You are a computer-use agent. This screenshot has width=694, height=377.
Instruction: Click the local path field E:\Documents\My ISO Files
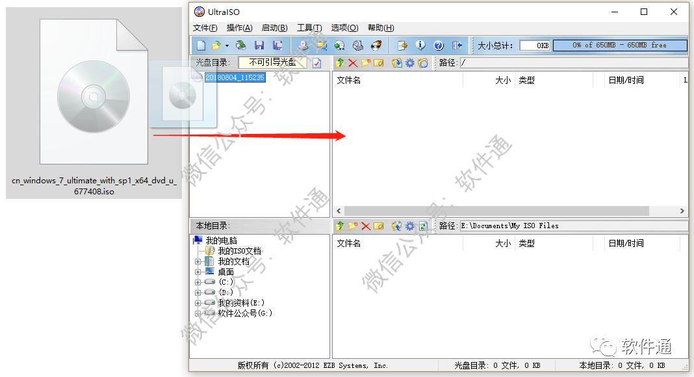tap(574, 226)
